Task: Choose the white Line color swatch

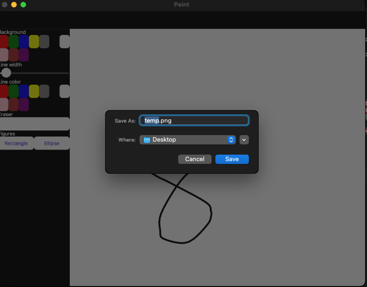Action: (x=65, y=91)
